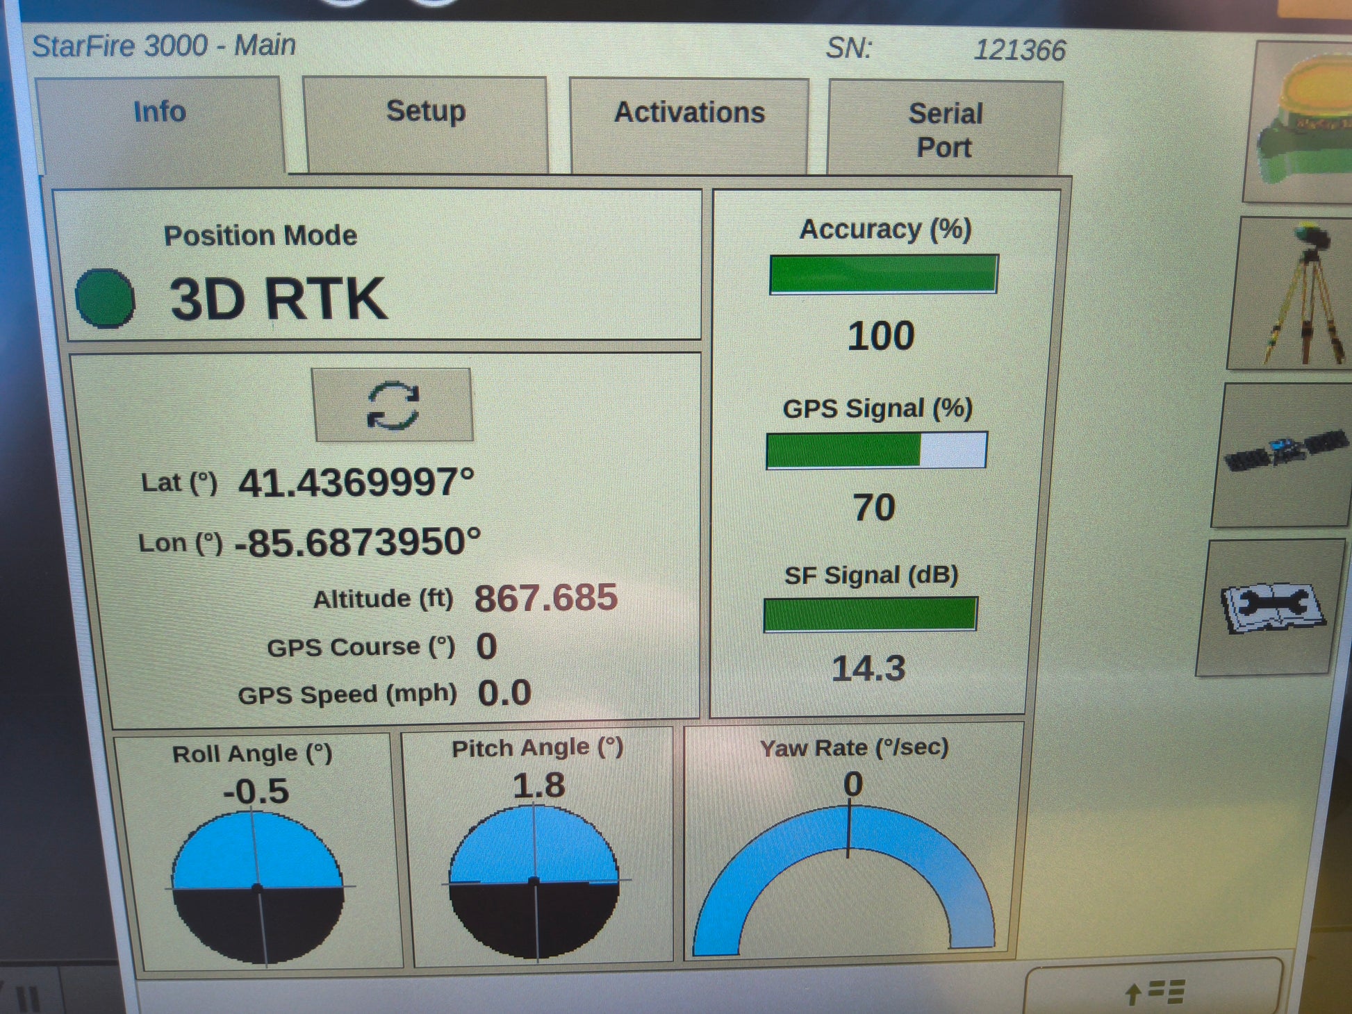
Task: Click the GPS Course value 0
Action: pos(486,647)
